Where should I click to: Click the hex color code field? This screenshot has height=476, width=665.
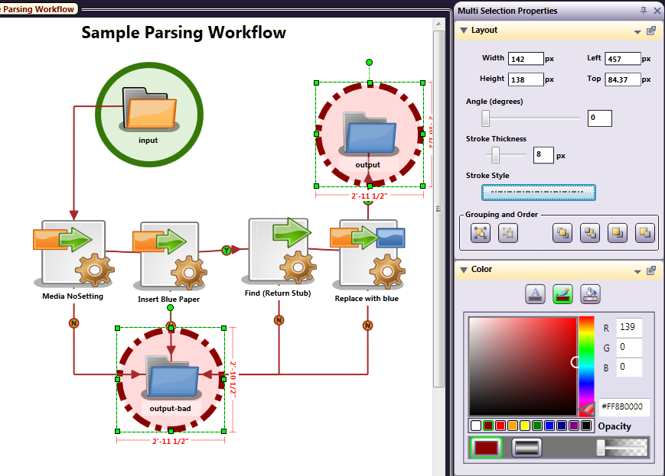624,407
